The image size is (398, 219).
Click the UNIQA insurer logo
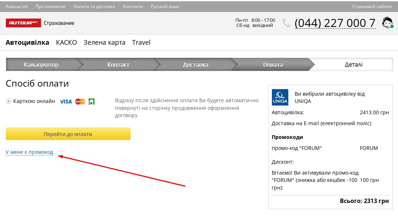point(280,97)
